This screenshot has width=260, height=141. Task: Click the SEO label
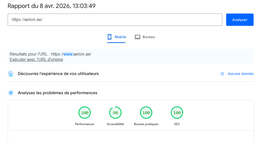(177, 124)
